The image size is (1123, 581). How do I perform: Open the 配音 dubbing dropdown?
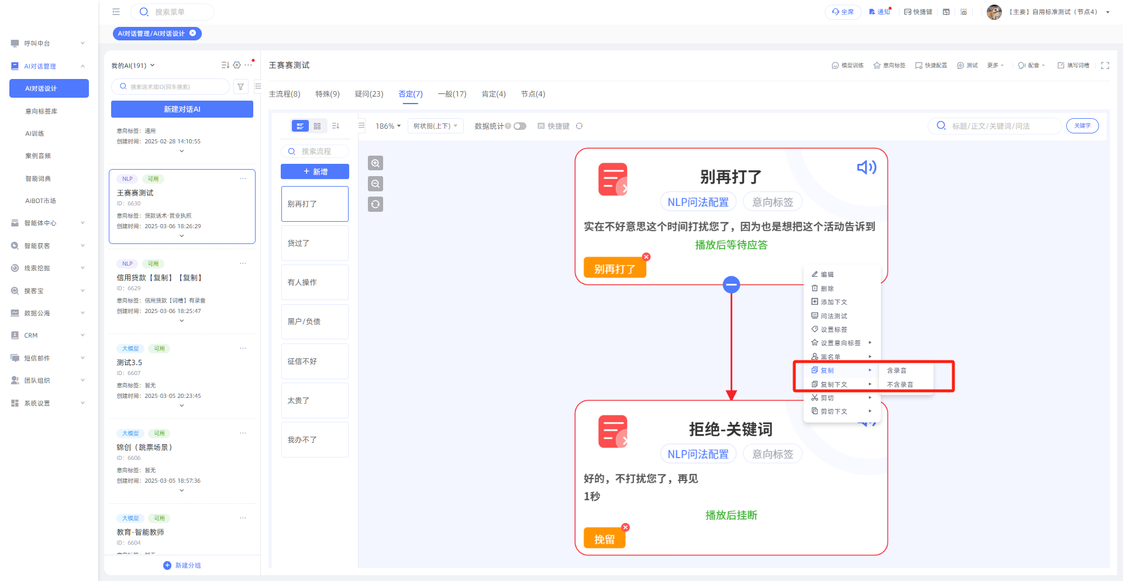[x=1031, y=66]
